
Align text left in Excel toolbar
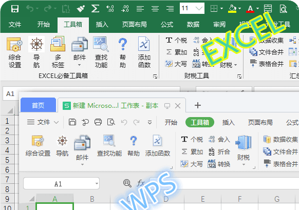pos(140,9)
